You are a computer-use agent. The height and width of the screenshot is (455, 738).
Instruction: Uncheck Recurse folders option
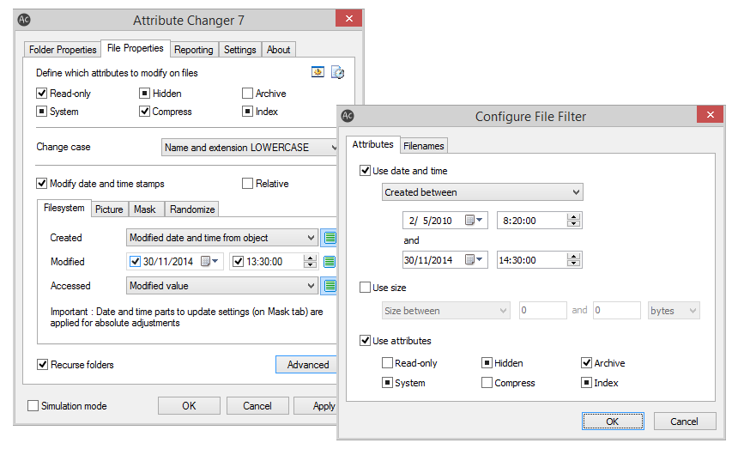42,365
